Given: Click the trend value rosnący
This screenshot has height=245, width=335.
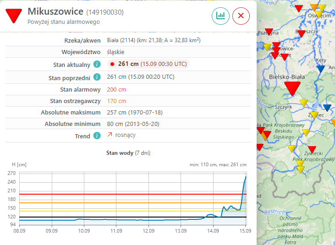Looking at the screenshot, I should pos(126,135).
